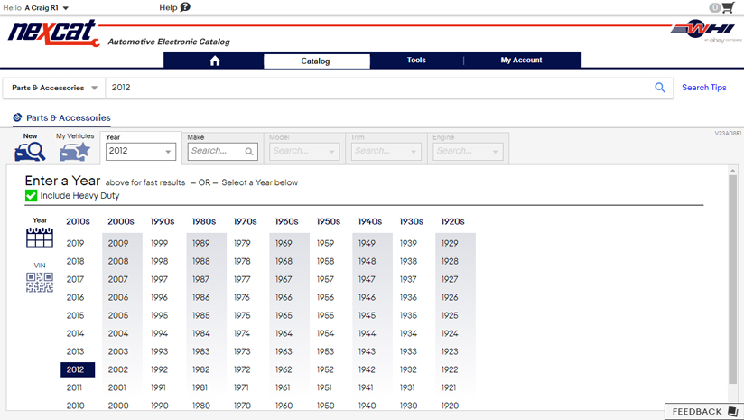The height and width of the screenshot is (420, 744).
Task: Click the Help link
Action: [168, 7]
